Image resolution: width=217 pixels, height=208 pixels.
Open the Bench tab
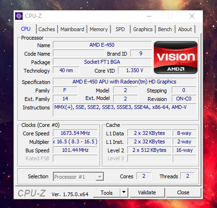(165, 29)
